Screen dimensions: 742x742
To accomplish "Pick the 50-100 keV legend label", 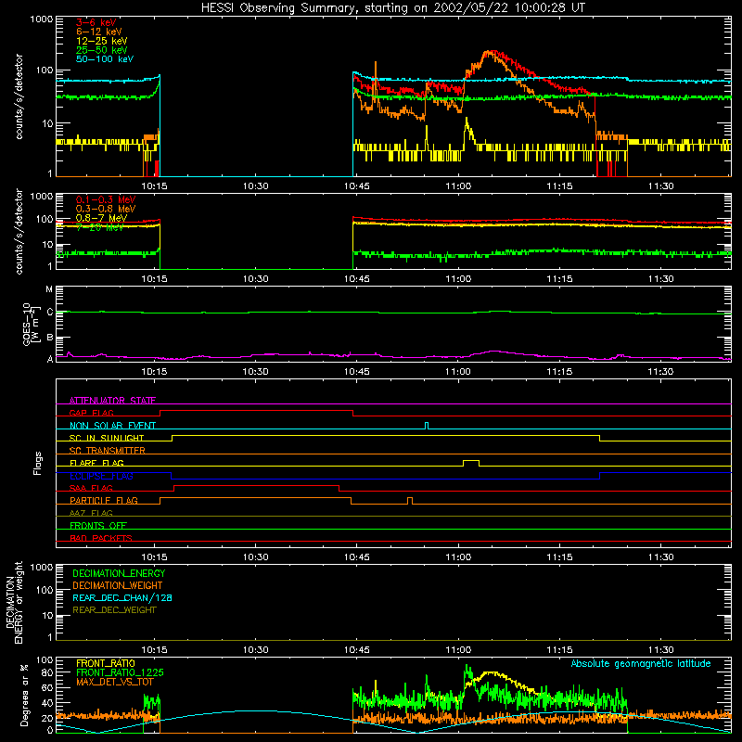I will [105, 59].
